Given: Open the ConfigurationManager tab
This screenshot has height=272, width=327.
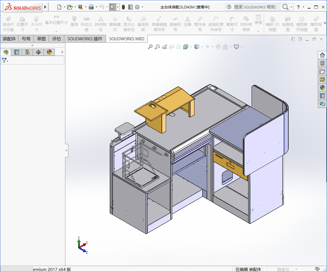Looking at the screenshot, I should point(27,52).
